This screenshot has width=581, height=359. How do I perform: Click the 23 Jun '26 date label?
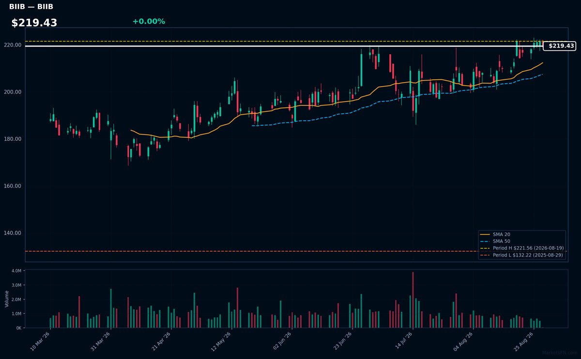[342, 341]
